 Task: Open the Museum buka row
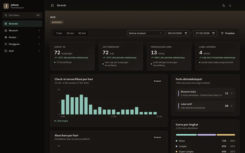click(x=205, y=93)
